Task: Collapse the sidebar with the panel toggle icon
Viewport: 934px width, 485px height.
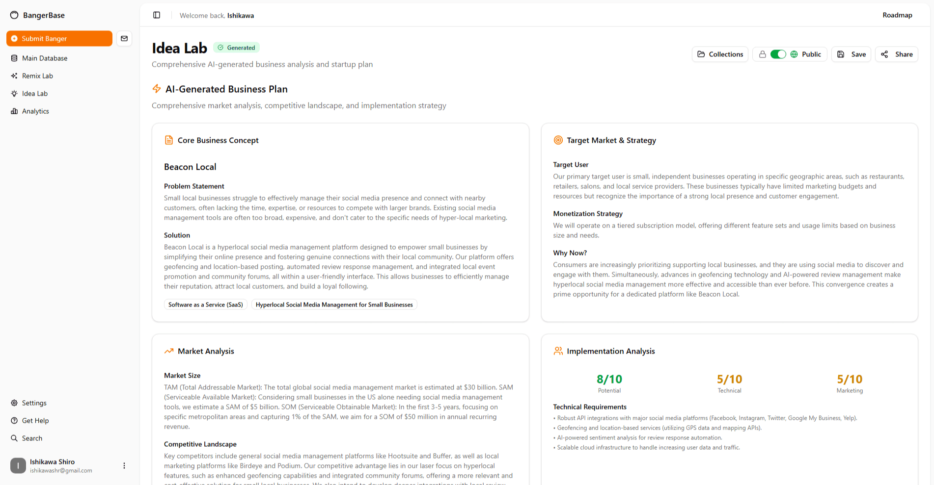Action: 157,15
